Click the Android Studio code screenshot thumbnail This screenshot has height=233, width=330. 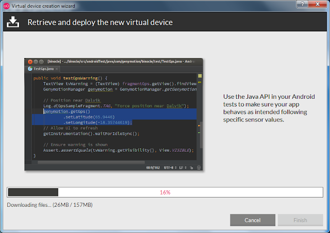pos(113,114)
